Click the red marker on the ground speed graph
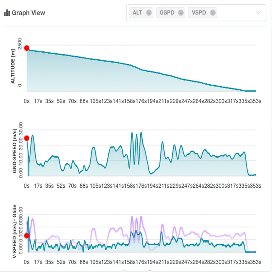Viewport: 272px width, 272px height. point(27,138)
